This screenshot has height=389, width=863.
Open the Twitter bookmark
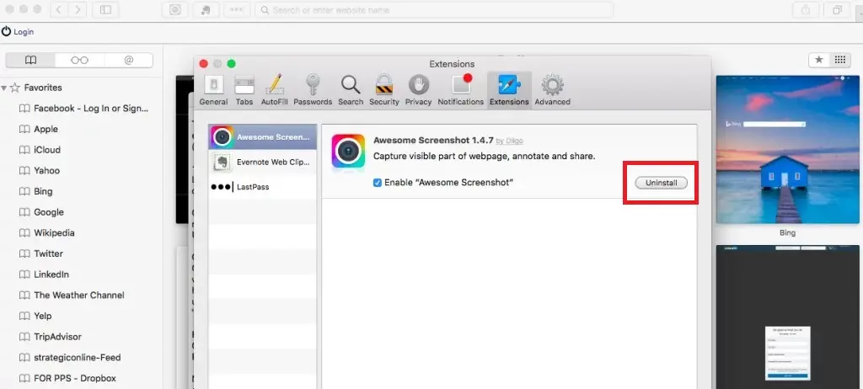click(40, 253)
